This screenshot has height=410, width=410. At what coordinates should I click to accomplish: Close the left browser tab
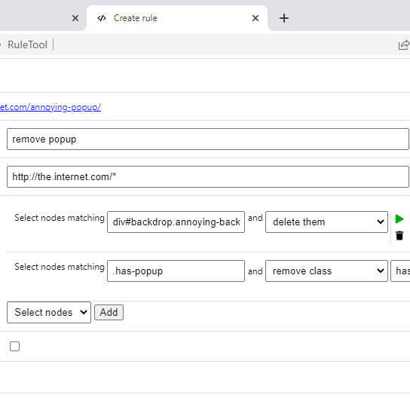pyautogui.click(x=75, y=18)
